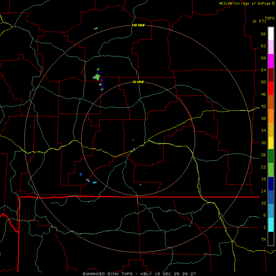Click the legend value "10"
The width and height of the screenshot is (276, 276).
[263, 203]
